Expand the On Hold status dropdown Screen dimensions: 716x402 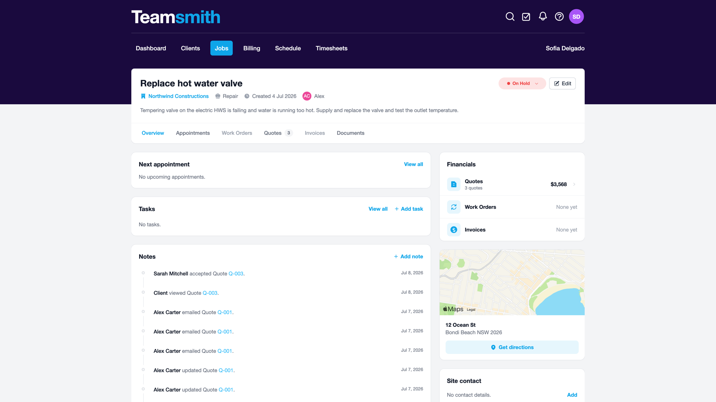point(522,83)
